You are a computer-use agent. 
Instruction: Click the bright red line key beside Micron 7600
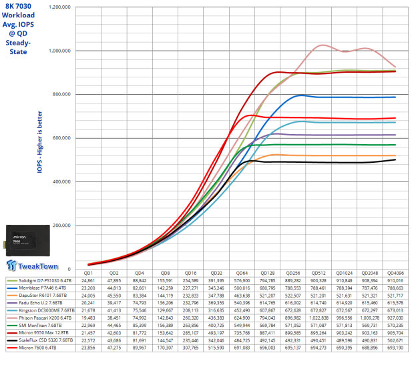point(12,348)
